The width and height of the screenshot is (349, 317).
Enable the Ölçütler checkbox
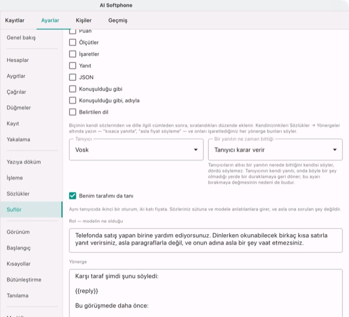[73, 43]
